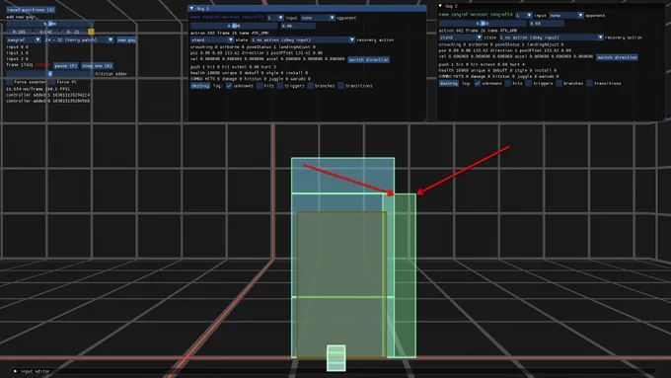The width and height of the screenshot is (671, 378).
Task: Click Guy 2 second position value field
Action: [547, 24]
